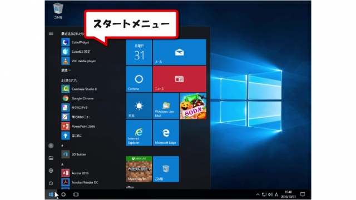Open the ニュース tile
The height and width of the screenshot is (200, 356).
179,79
